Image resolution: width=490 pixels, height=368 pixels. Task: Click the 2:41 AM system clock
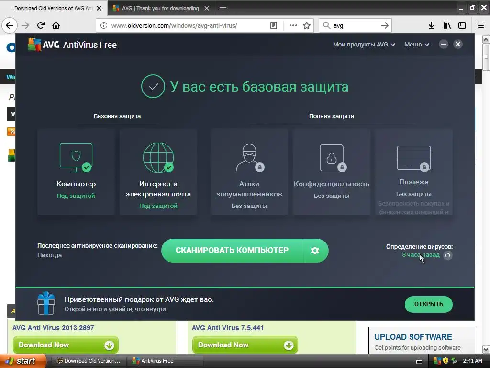[472, 361]
